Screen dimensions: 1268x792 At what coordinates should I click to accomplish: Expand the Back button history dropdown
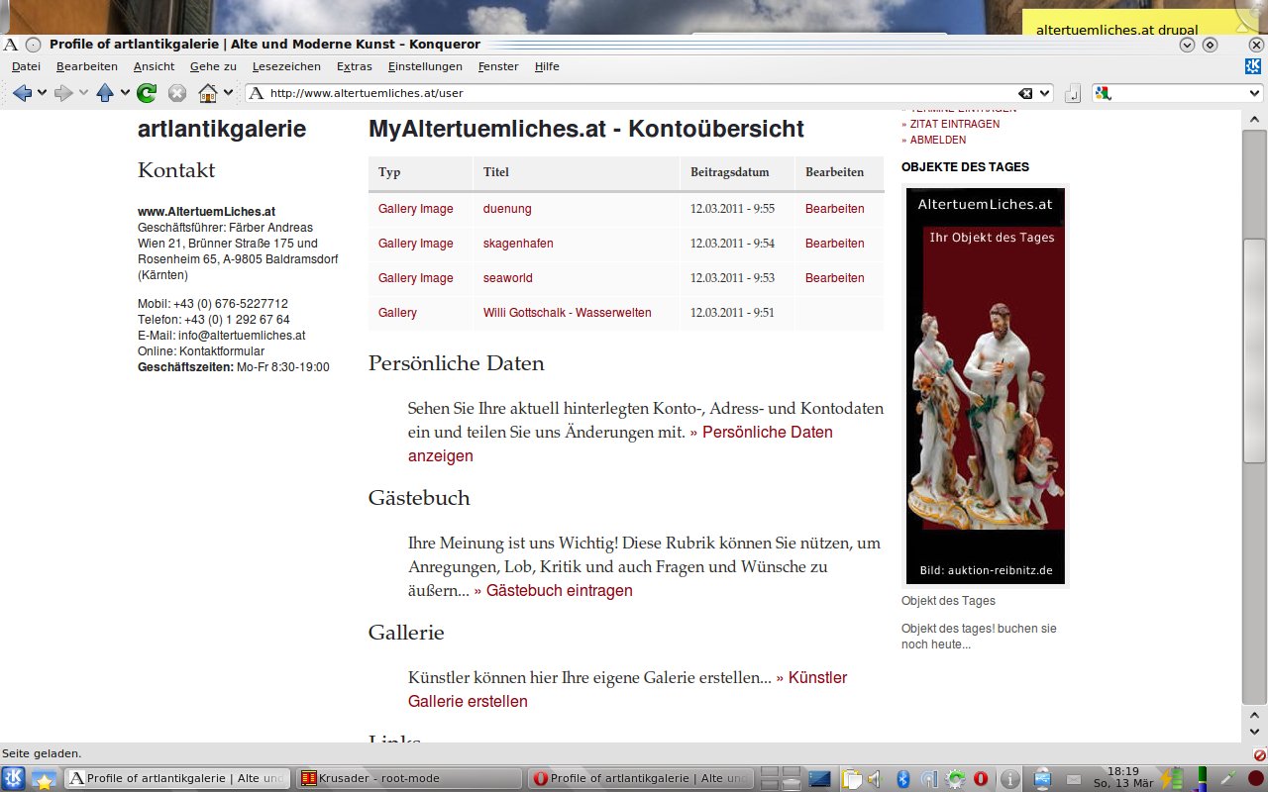coord(43,93)
